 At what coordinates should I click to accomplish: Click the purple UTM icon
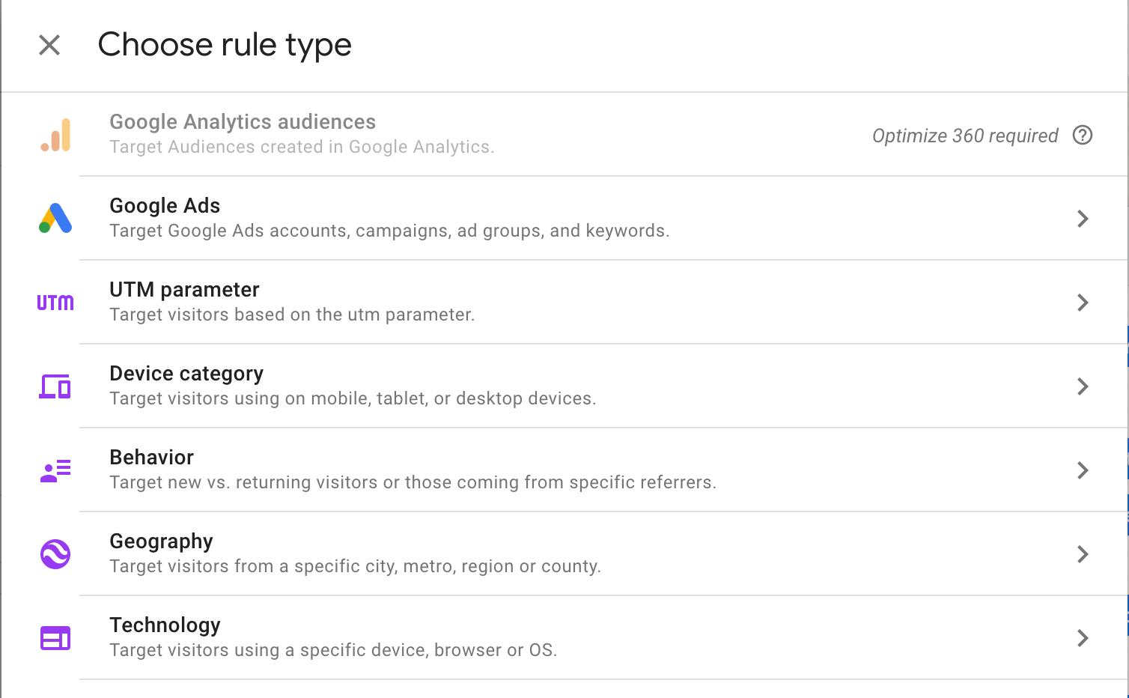click(x=55, y=303)
